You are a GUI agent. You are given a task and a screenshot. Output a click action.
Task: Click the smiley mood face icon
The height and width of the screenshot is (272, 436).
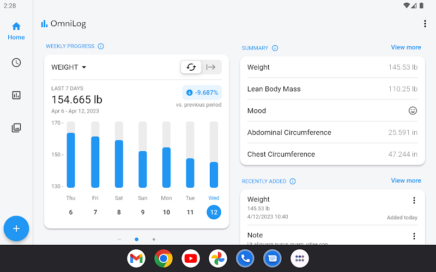tap(413, 111)
